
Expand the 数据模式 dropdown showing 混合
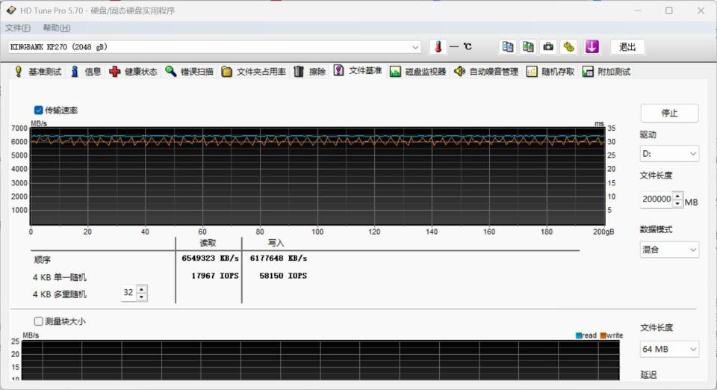[669, 250]
